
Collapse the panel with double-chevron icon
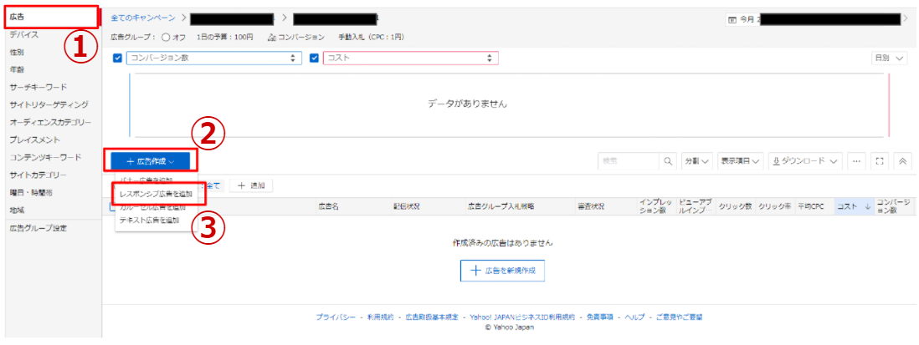(x=903, y=160)
